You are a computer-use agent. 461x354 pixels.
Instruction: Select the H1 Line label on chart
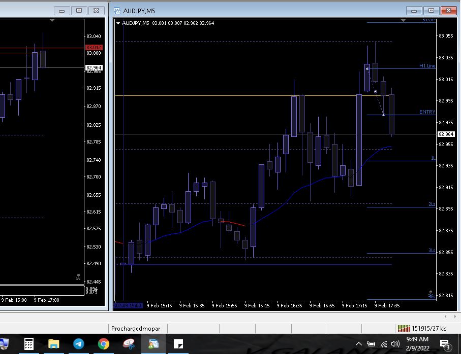pos(427,65)
